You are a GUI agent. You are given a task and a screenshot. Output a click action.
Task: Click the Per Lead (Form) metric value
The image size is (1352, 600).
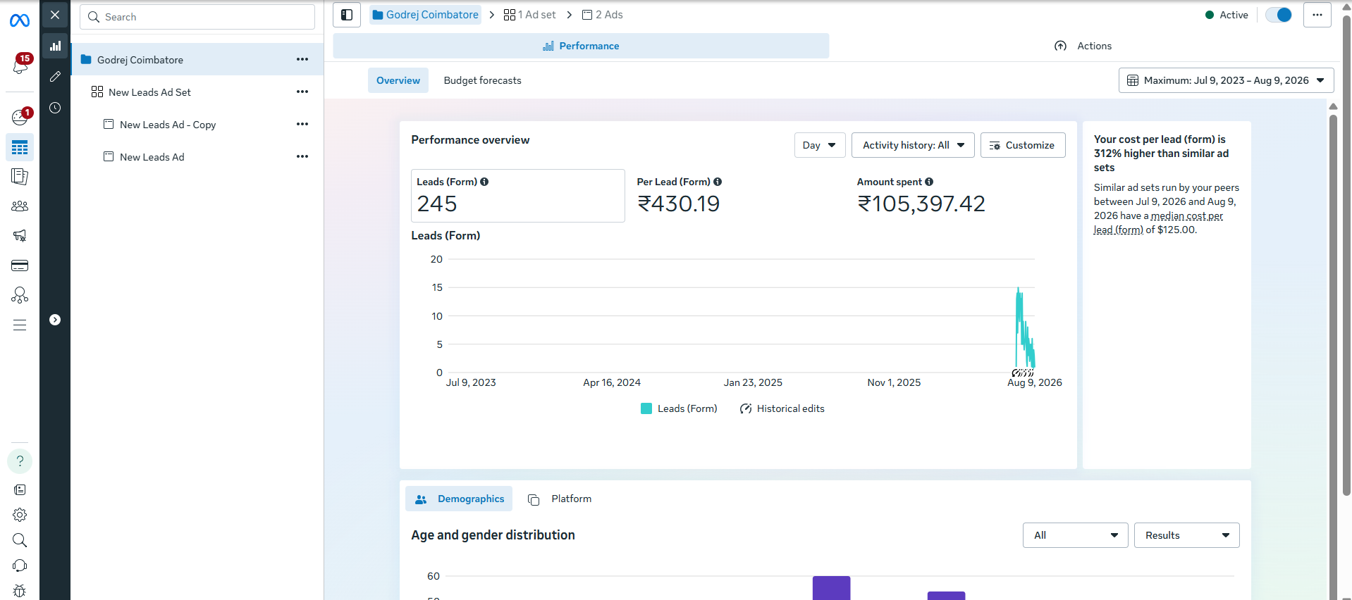(678, 204)
